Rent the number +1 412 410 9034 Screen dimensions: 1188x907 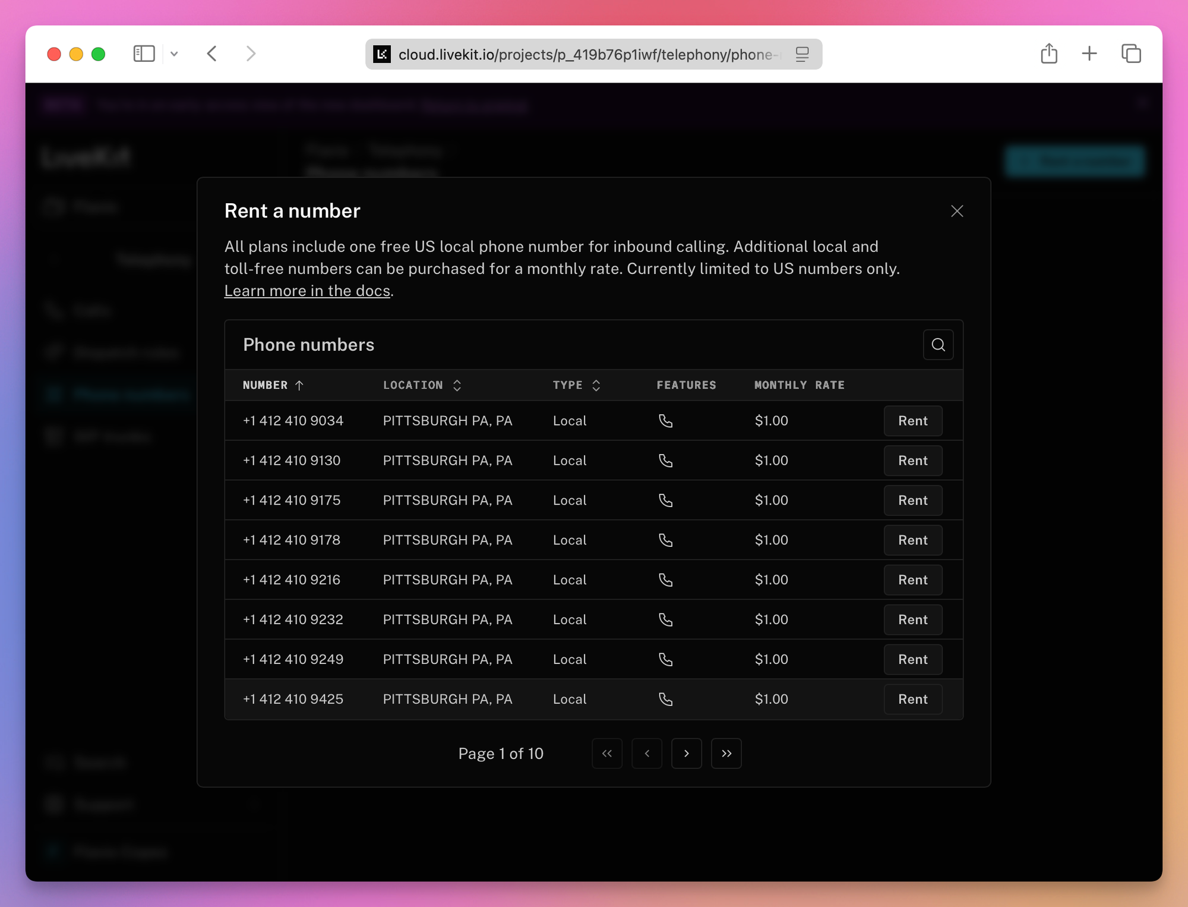[912, 421]
